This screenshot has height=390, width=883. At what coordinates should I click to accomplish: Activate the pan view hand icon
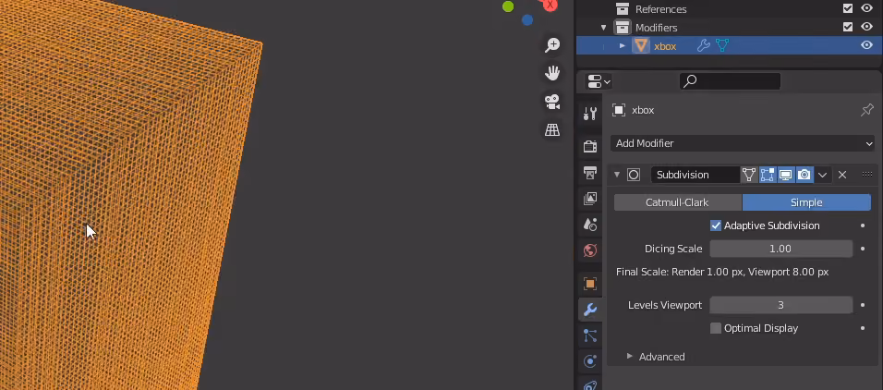[x=552, y=73]
